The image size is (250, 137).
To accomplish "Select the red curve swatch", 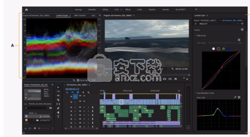I will pyautogui.click(x=218, y=49).
